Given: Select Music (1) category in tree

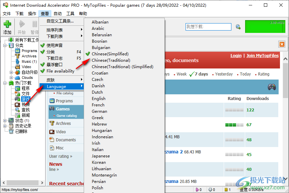Looking at the screenshot, I should pos(29,61).
